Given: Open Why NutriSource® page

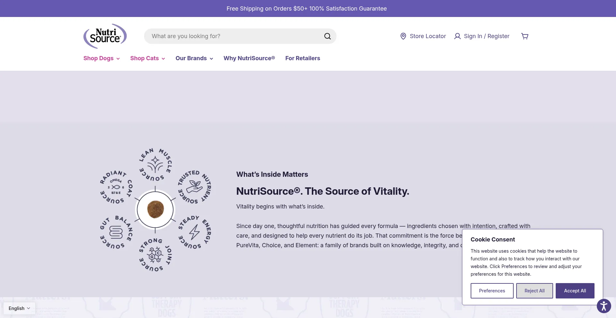Looking at the screenshot, I should click(x=249, y=58).
